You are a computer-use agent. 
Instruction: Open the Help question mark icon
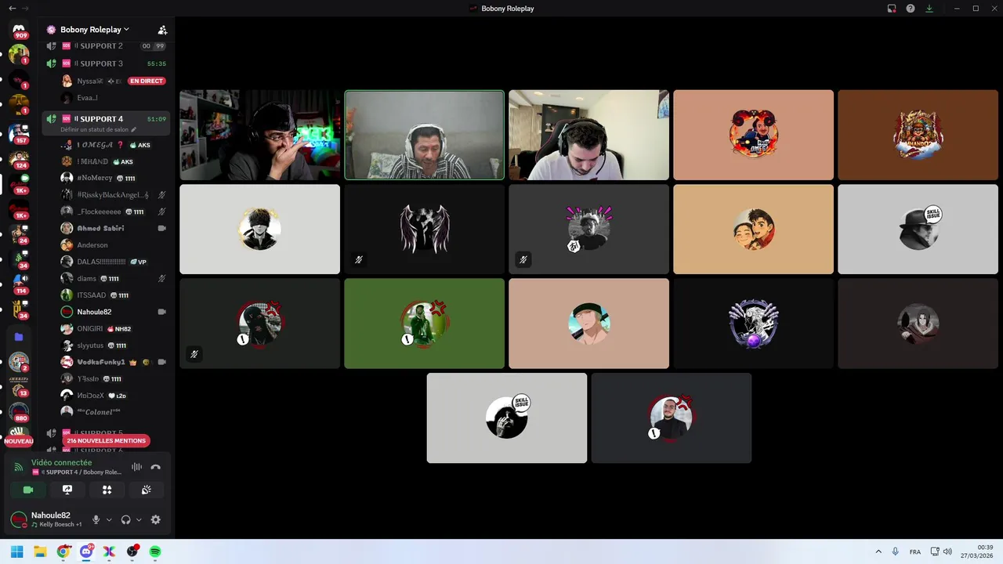pyautogui.click(x=911, y=8)
